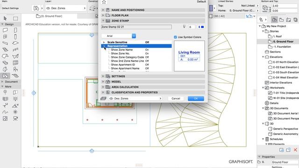
Task: Expand the MODEL panel
Action: [153, 82]
